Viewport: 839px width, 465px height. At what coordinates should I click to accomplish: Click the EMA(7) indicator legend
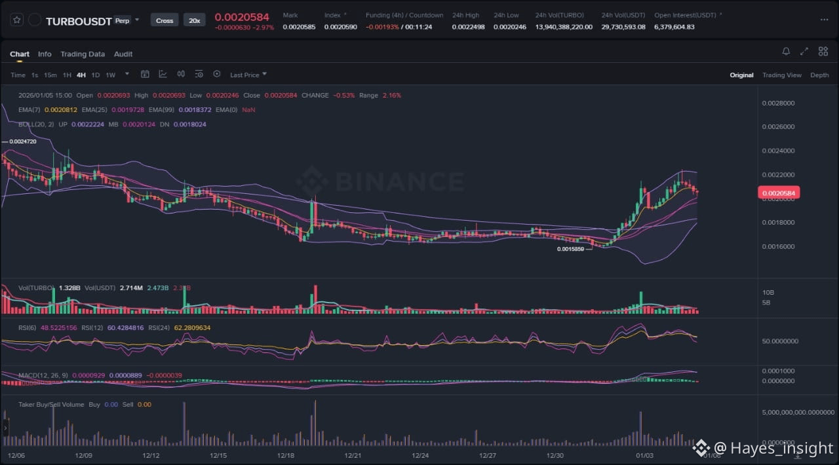tap(29, 109)
